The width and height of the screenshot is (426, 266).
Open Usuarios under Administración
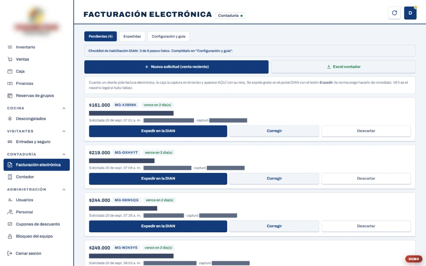tap(37, 200)
